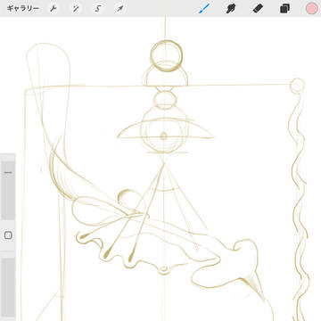Open the ギャラリー gallery view
This screenshot has width=321, height=321.
point(22,8)
